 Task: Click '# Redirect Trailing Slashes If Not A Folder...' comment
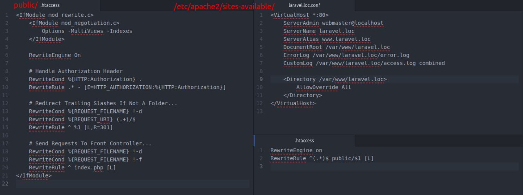(103, 104)
